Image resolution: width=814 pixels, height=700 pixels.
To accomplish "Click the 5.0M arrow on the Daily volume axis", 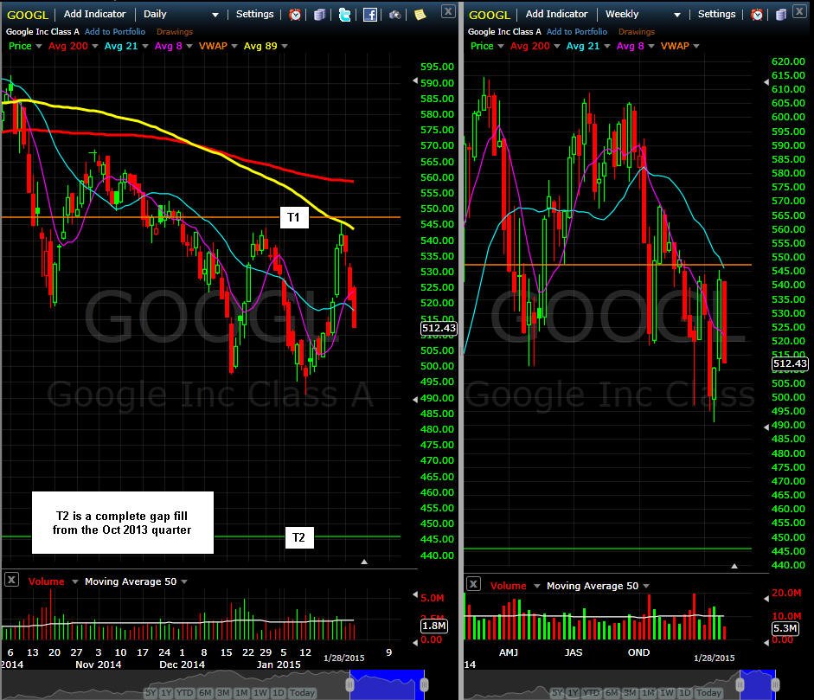I will 415,594.
